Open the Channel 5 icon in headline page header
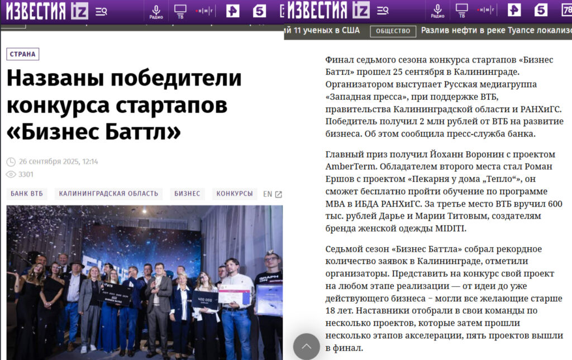The height and width of the screenshot is (360, 572). click(259, 11)
